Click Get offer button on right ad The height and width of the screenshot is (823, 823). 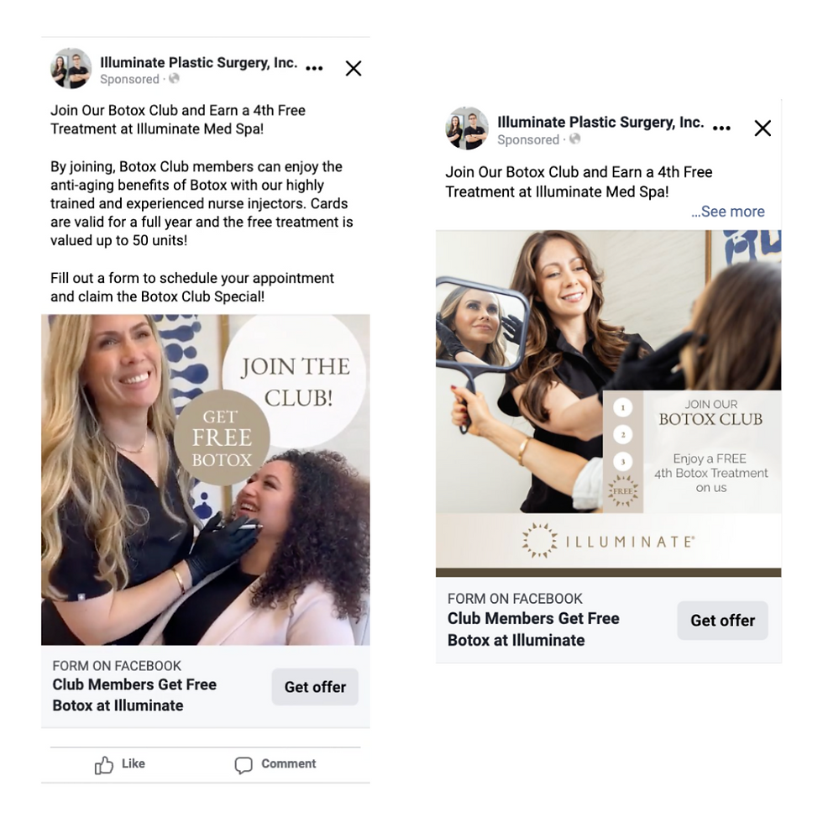tap(722, 621)
